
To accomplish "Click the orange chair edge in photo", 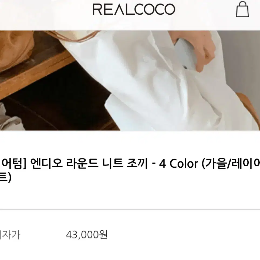I will point(249,106).
